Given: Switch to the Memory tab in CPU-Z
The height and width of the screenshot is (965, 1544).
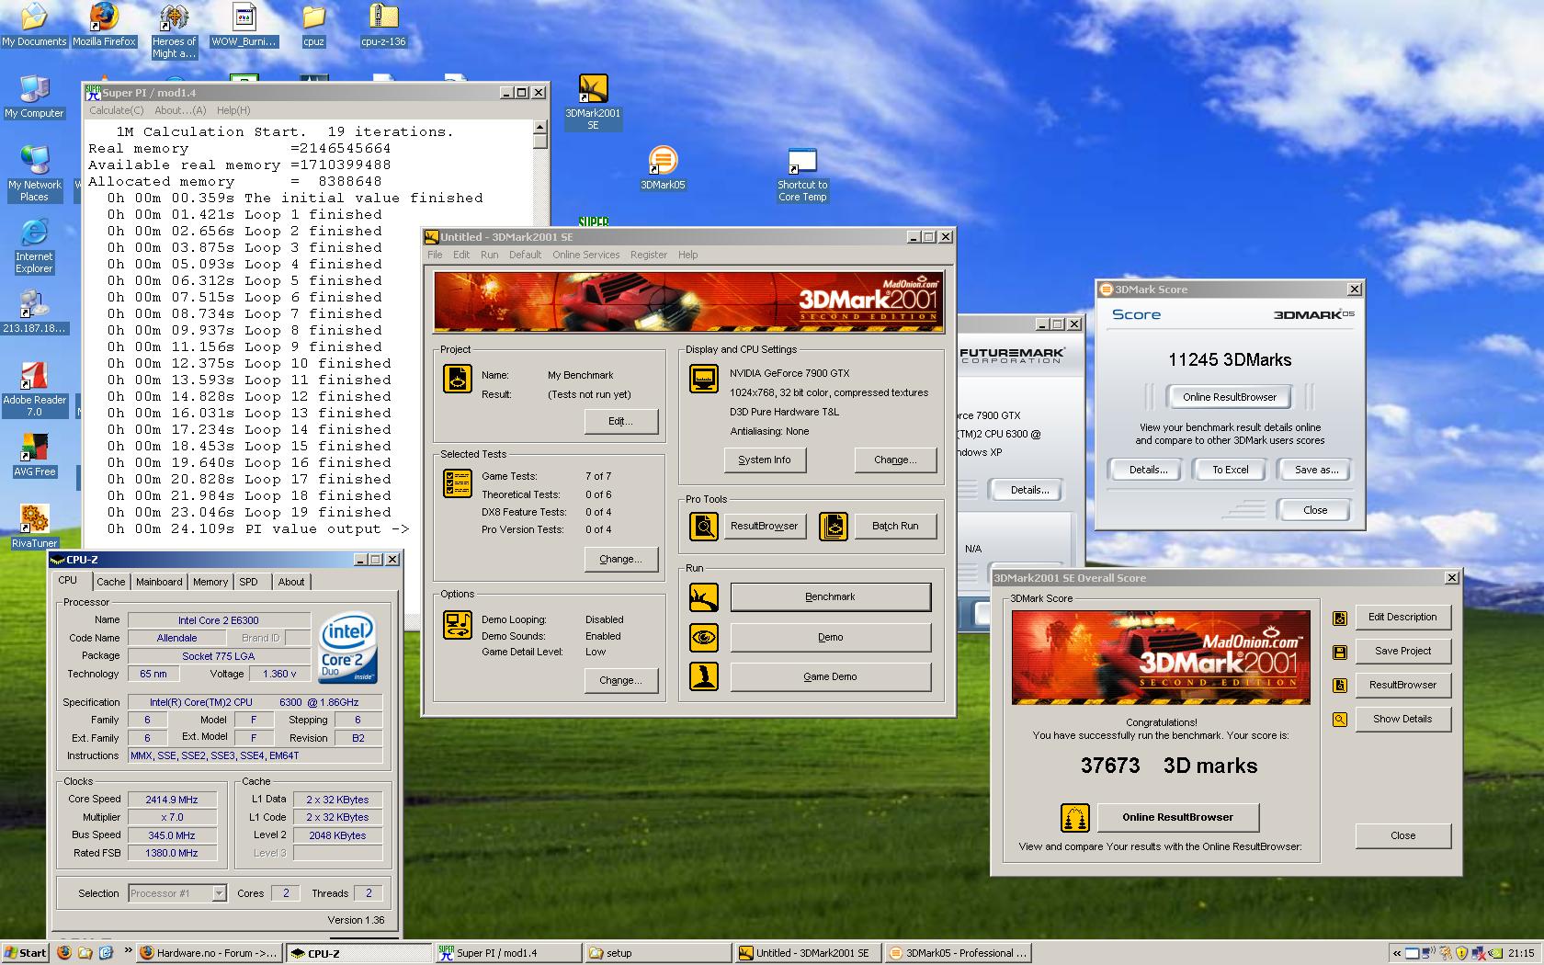Looking at the screenshot, I should 210,582.
